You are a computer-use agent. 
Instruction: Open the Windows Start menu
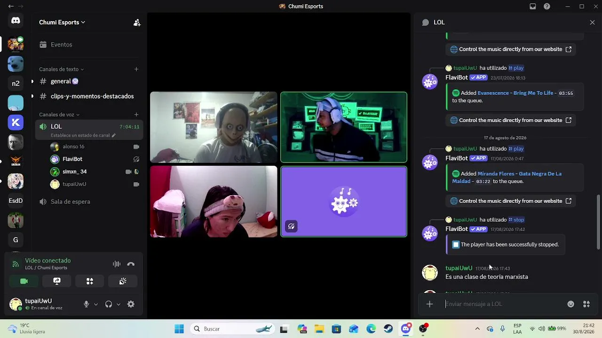179,329
